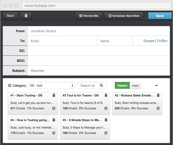This screenshot has width=173, height=145.
Task: Open the Groups link
Action: (149, 41)
